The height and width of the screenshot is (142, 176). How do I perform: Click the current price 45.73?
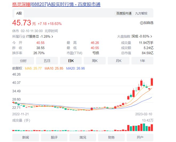22,23
